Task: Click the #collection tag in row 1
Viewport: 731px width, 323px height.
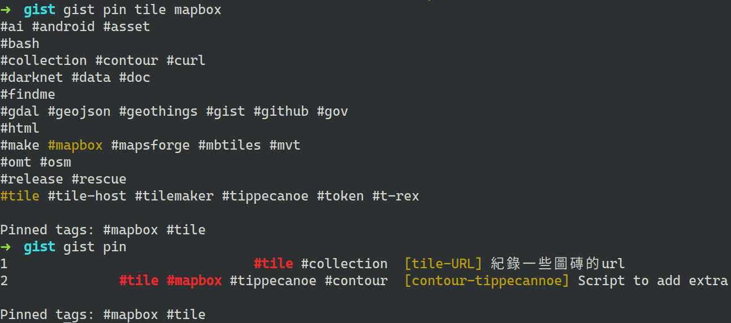Action: click(x=344, y=264)
